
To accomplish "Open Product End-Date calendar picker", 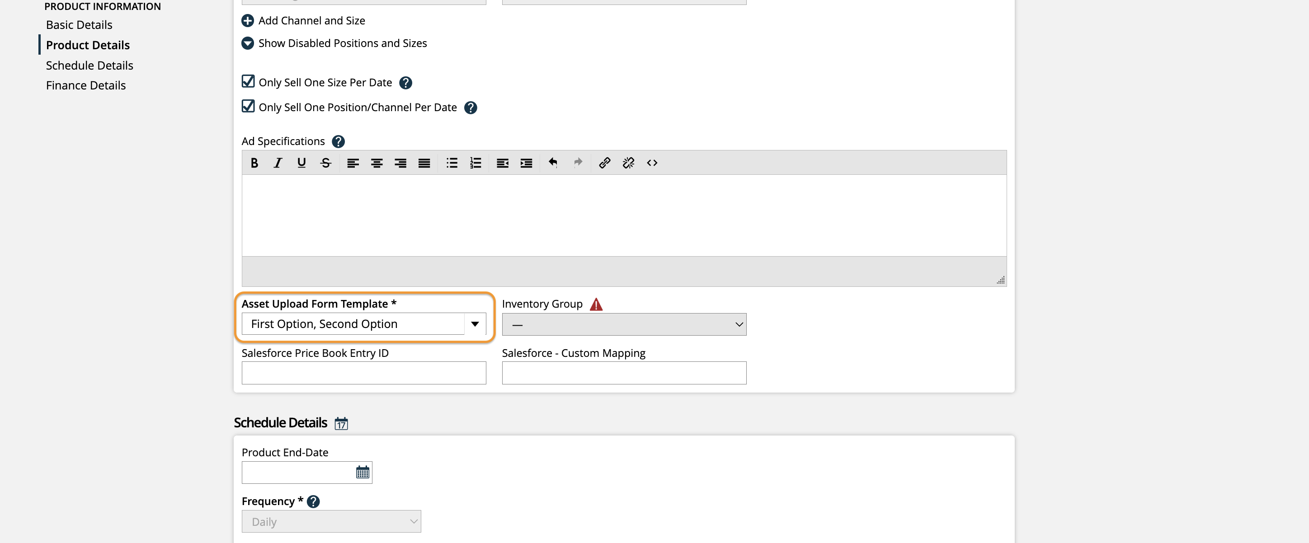I will coord(363,473).
